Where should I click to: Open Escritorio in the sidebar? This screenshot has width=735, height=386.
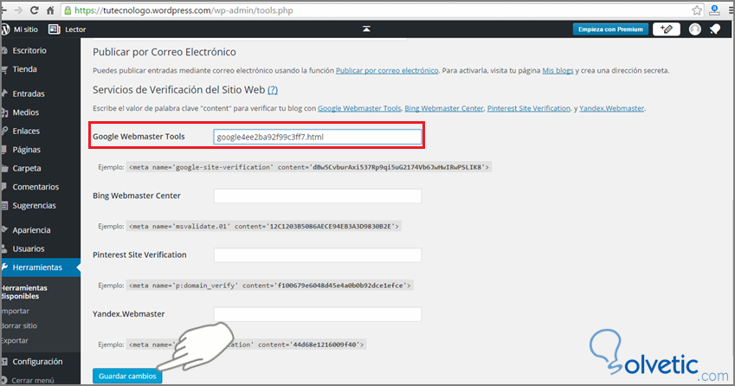point(29,50)
